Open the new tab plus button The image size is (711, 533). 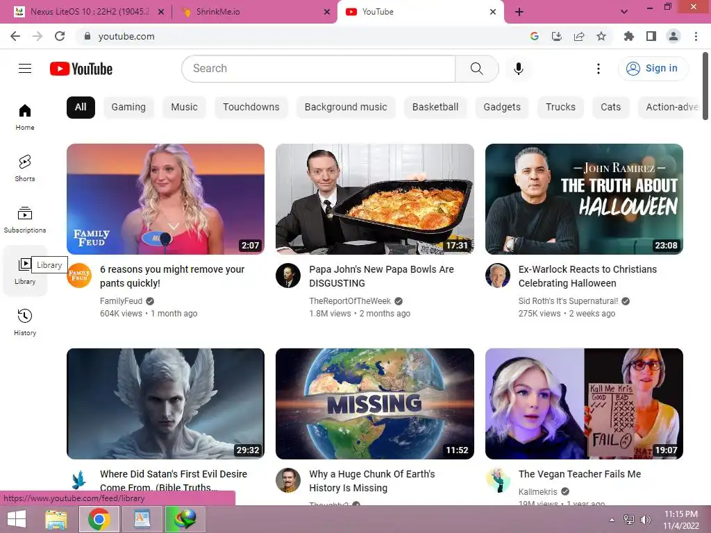click(x=519, y=12)
